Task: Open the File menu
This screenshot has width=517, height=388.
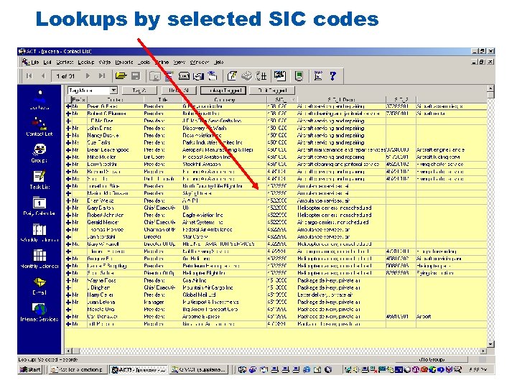Action: coord(35,62)
